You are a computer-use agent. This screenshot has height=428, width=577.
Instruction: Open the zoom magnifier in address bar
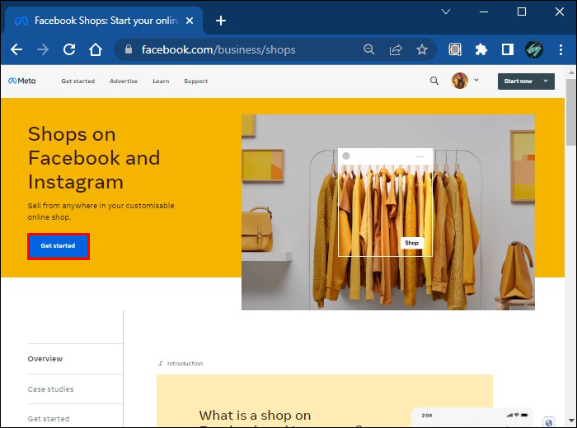368,49
